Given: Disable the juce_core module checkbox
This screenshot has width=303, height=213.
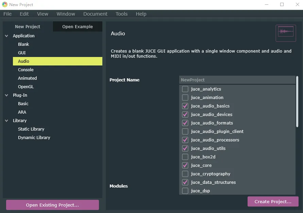Looking at the screenshot, I should (185, 166).
